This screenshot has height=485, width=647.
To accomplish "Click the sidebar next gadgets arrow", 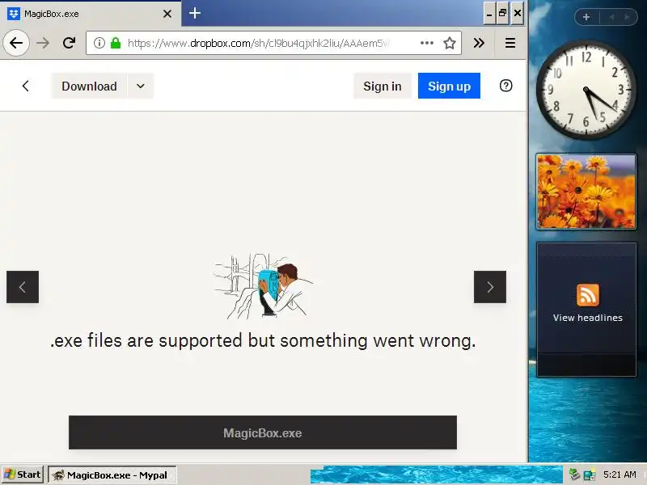I will point(628,17).
